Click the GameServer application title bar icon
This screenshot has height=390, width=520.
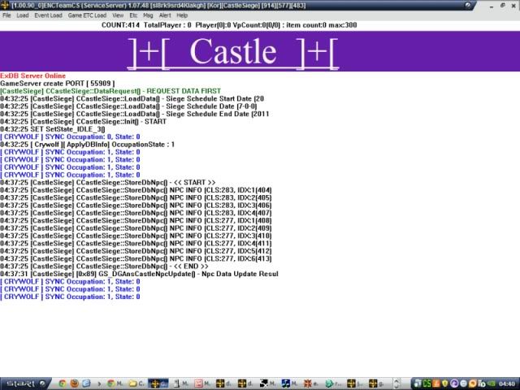click(x=6, y=5)
